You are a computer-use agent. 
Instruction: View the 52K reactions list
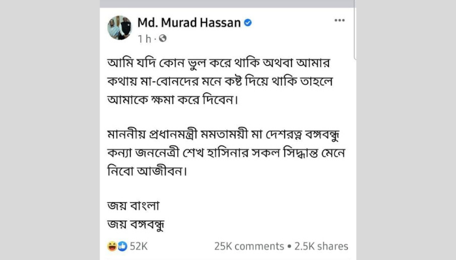click(139, 246)
